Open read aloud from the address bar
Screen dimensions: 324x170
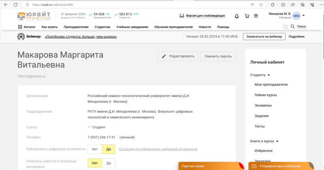coord(252,4)
